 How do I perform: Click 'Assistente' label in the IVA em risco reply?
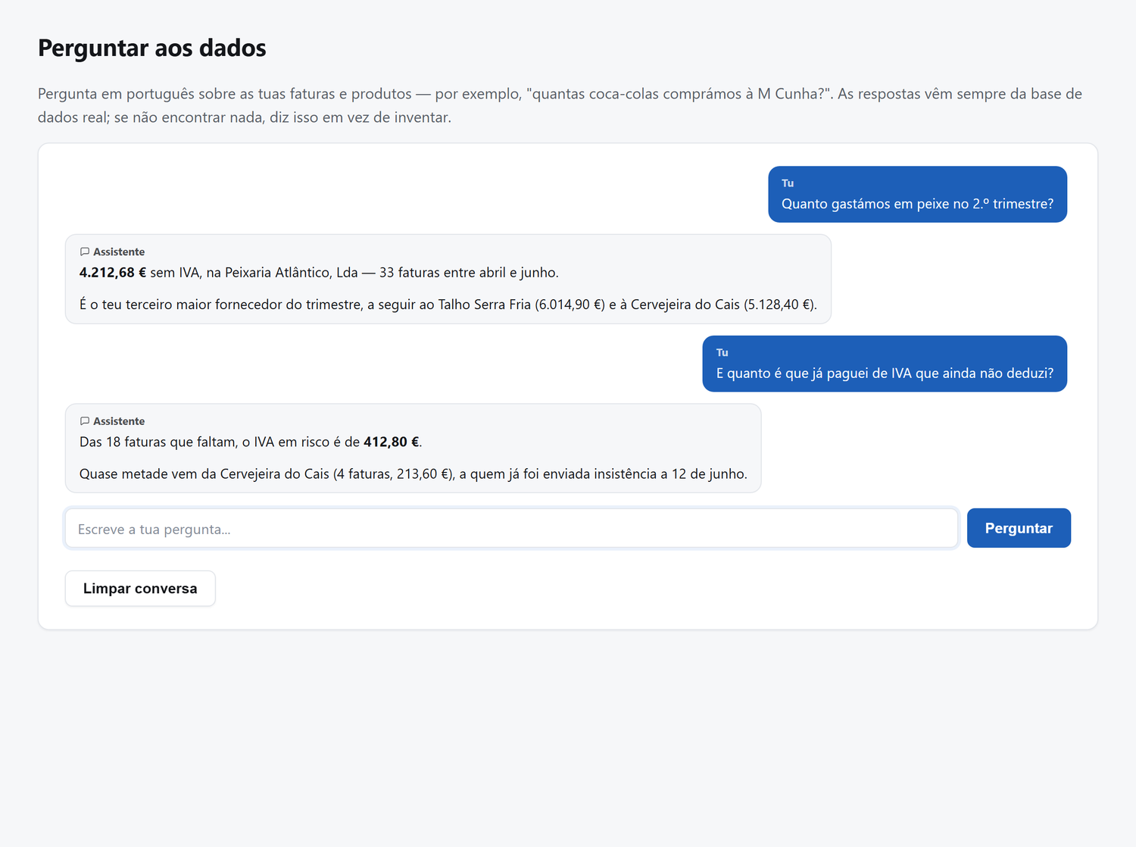click(119, 421)
